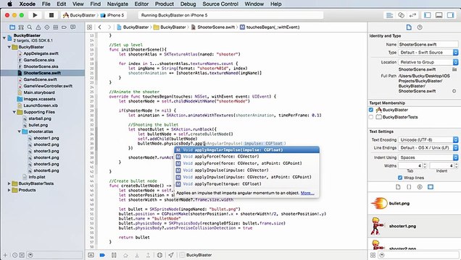The width and height of the screenshot is (461, 260).
Task: Collapse the shooter.atlas folder
Action: pyautogui.click(x=19, y=131)
